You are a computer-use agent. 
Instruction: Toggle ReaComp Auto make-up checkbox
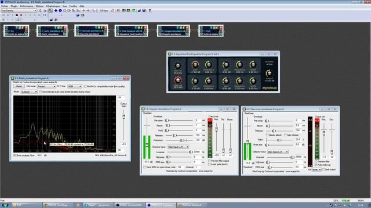316,165
